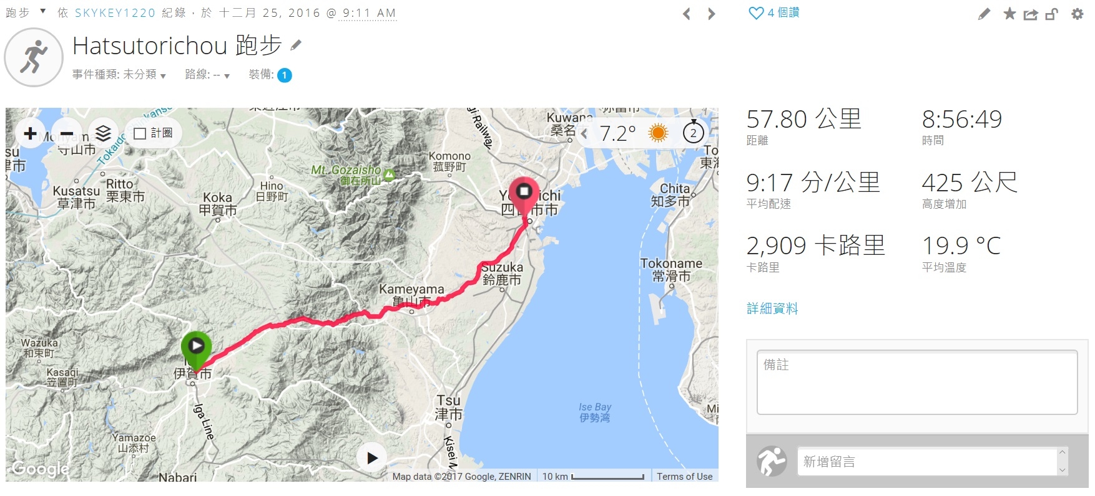This screenshot has width=1095, height=496.
Task: Open the 詳細資料 details link
Action: pos(772,308)
